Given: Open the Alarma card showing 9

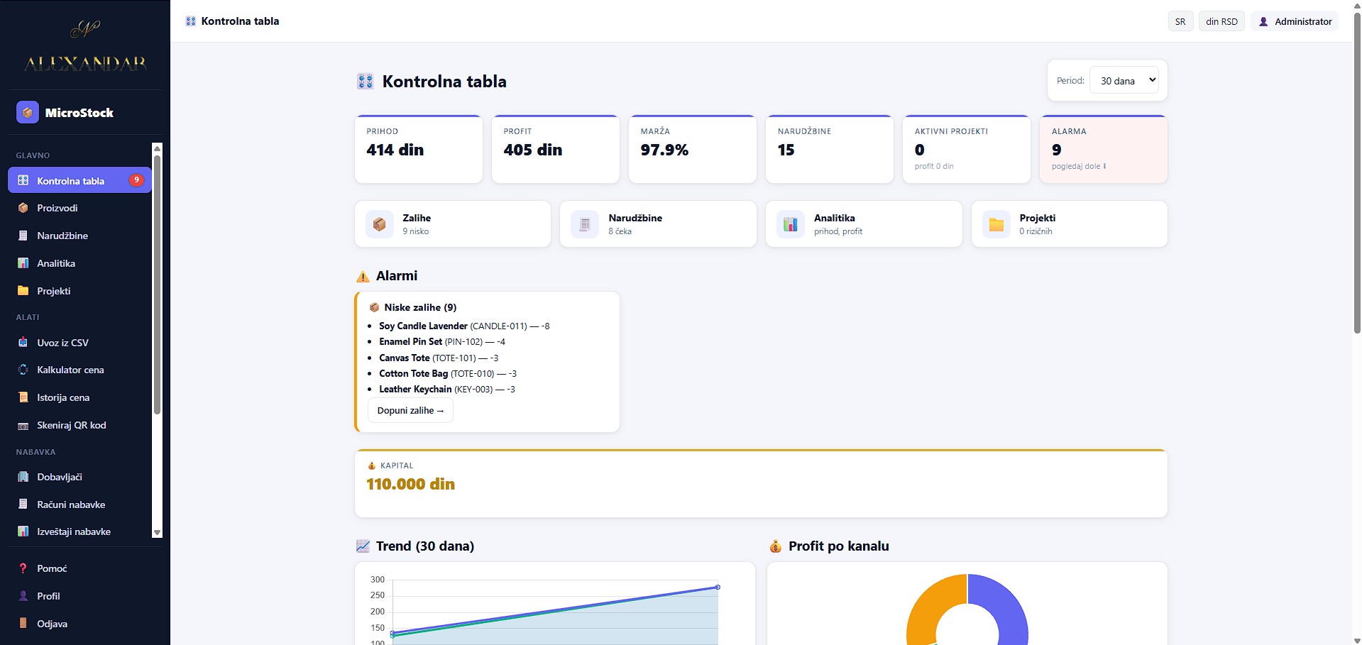Looking at the screenshot, I should pos(1103,149).
